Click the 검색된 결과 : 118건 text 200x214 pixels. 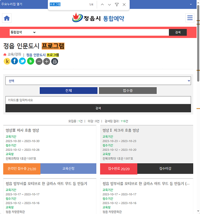coord(116,121)
